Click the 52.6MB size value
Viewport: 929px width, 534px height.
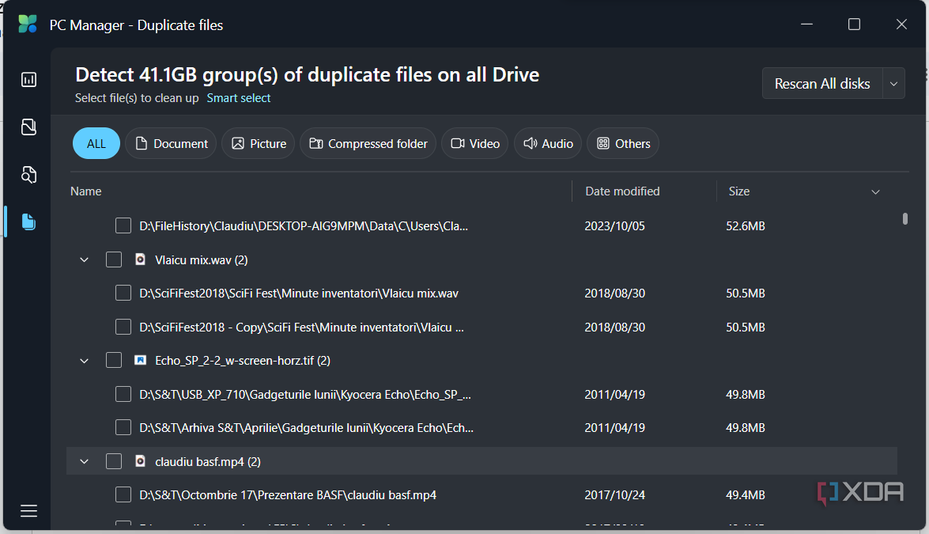[x=746, y=225]
